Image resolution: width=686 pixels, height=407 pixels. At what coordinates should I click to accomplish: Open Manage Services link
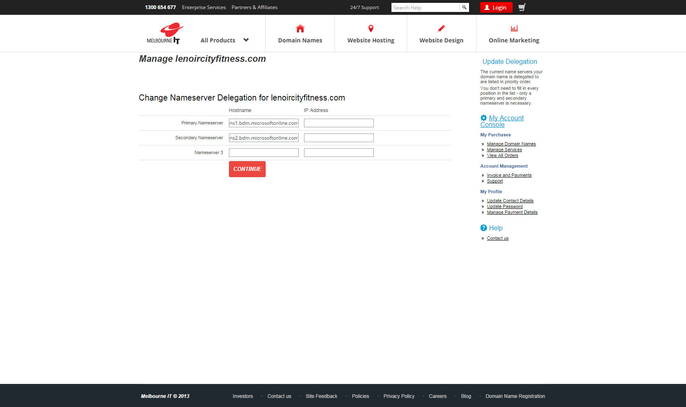[x=504, y=150]
